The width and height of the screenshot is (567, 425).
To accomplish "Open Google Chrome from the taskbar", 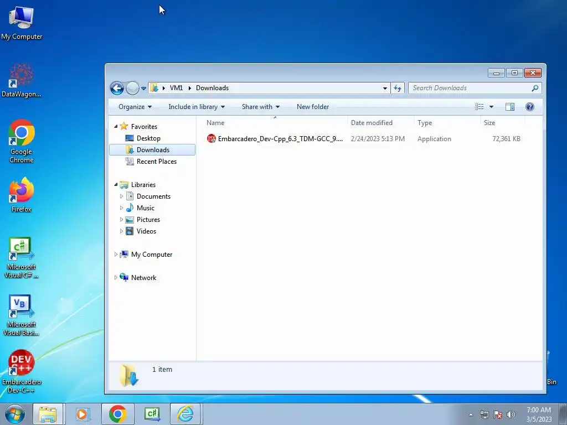I will (x=117, y=414).
